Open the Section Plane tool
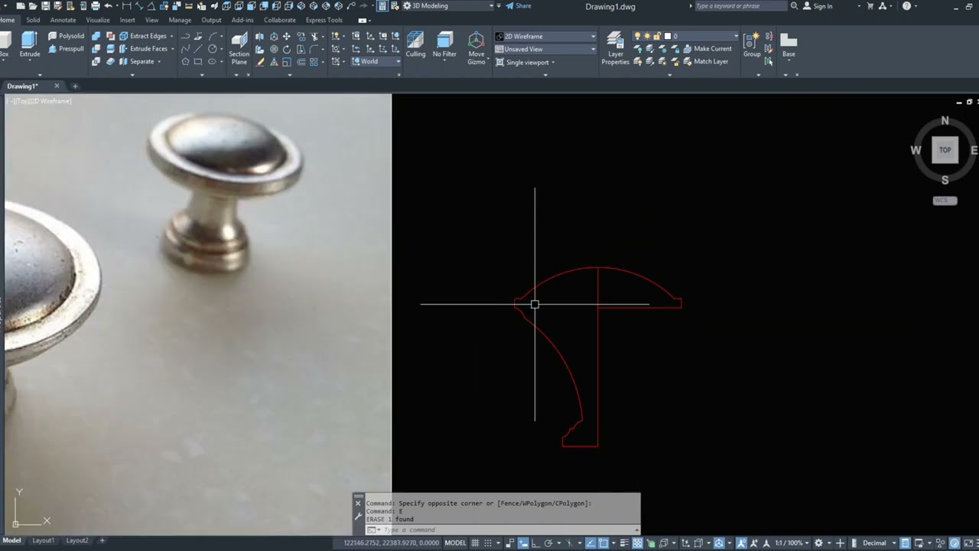 click(x=239, y=48)
